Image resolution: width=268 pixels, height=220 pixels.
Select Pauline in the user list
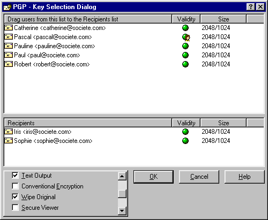(x=54, y=46)
